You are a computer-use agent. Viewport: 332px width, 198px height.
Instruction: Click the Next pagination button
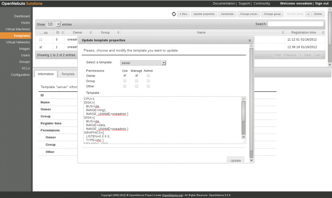click(x=308, y=55)
